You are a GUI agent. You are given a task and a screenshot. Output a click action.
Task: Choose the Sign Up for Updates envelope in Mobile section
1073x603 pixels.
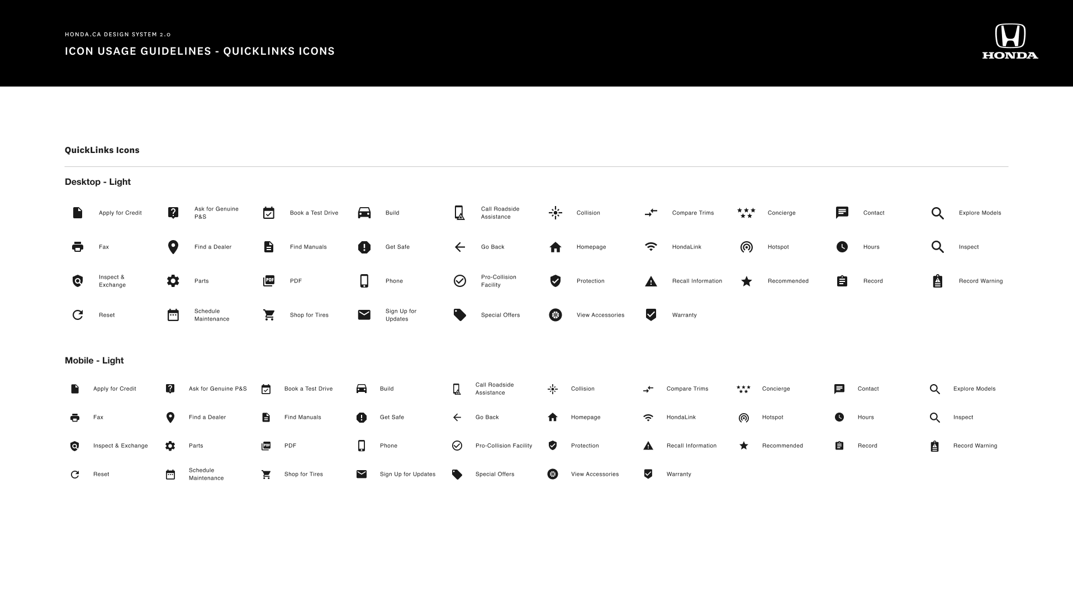(x=362, y=474)
